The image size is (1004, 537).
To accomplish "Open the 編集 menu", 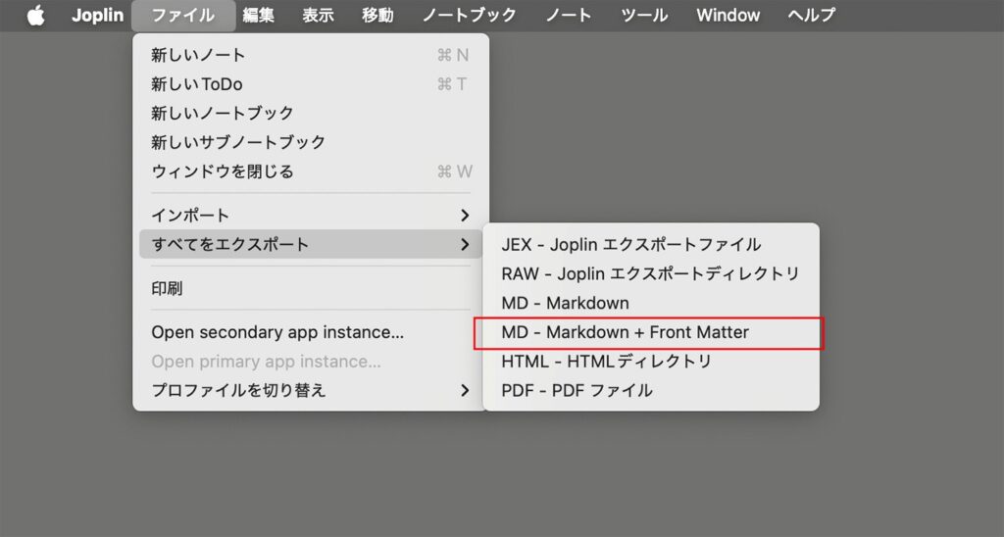I will [x=259, y=15].
